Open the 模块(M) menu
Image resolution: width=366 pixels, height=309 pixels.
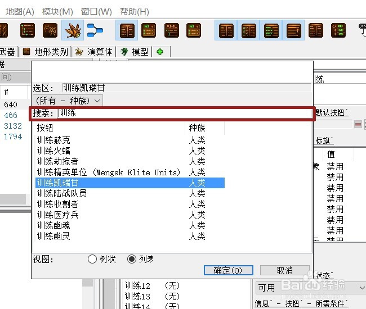[57, 11]
